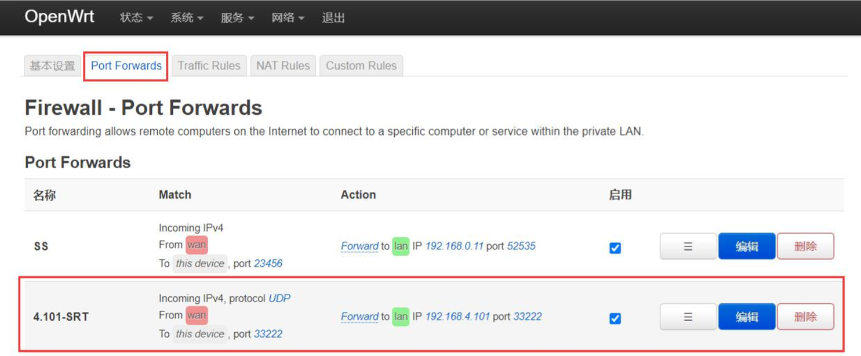The image size is (861, 356).
Task: Expand the 网络 menu
Action: tap(288, 18)
